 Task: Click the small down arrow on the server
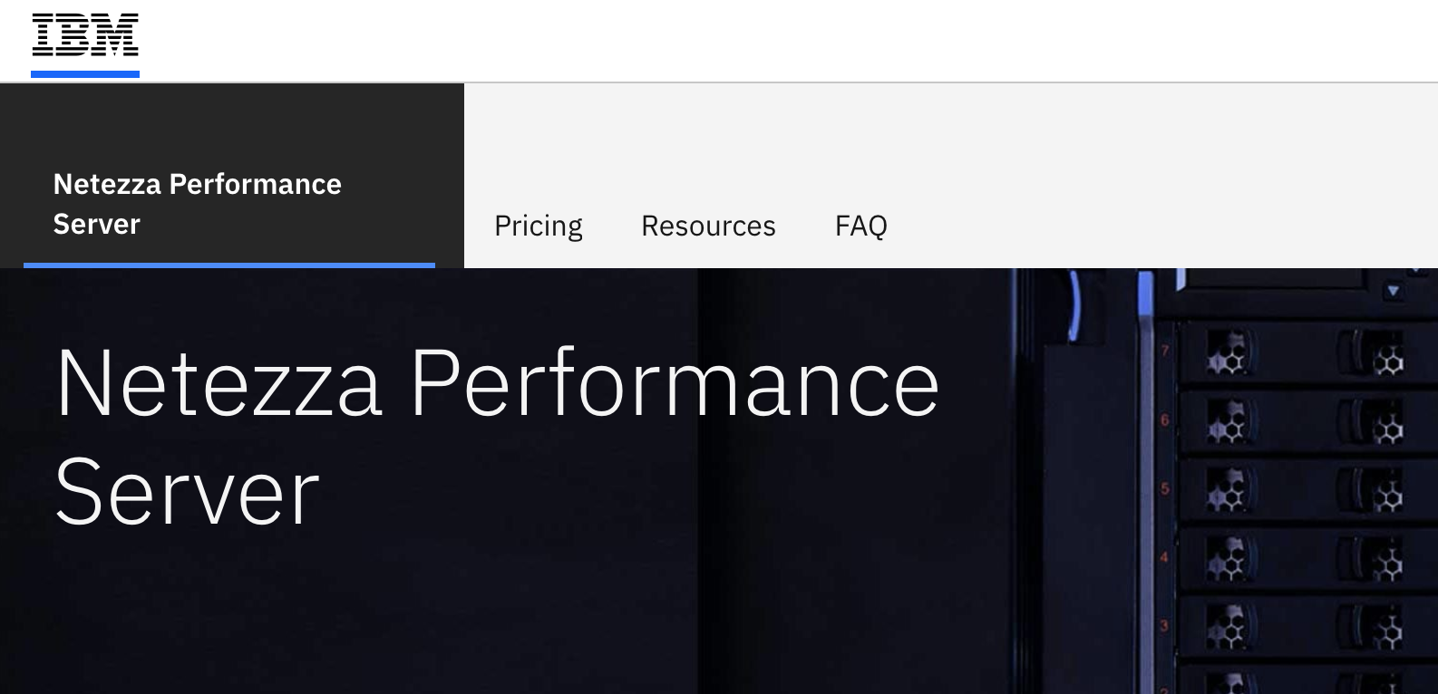click(x=1393, y=292)
